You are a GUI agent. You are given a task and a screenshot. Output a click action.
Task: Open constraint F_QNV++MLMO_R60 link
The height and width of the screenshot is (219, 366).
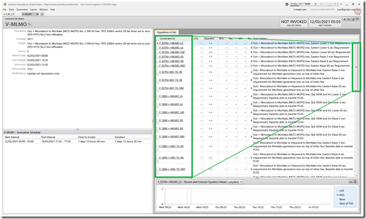(x=172, y=137)
